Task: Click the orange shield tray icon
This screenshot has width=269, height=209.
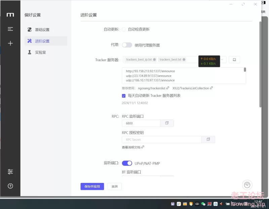Action: [191, 204]
